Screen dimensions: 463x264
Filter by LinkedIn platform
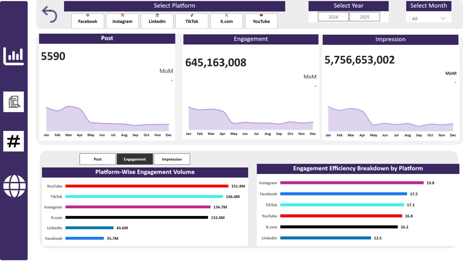157,21
